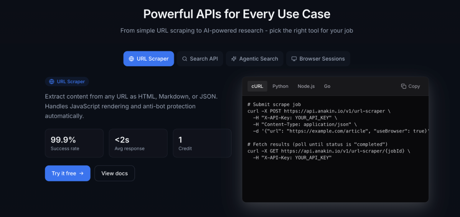Open View docs button
This screenshot has width=460, height=217.
point(114,173)
